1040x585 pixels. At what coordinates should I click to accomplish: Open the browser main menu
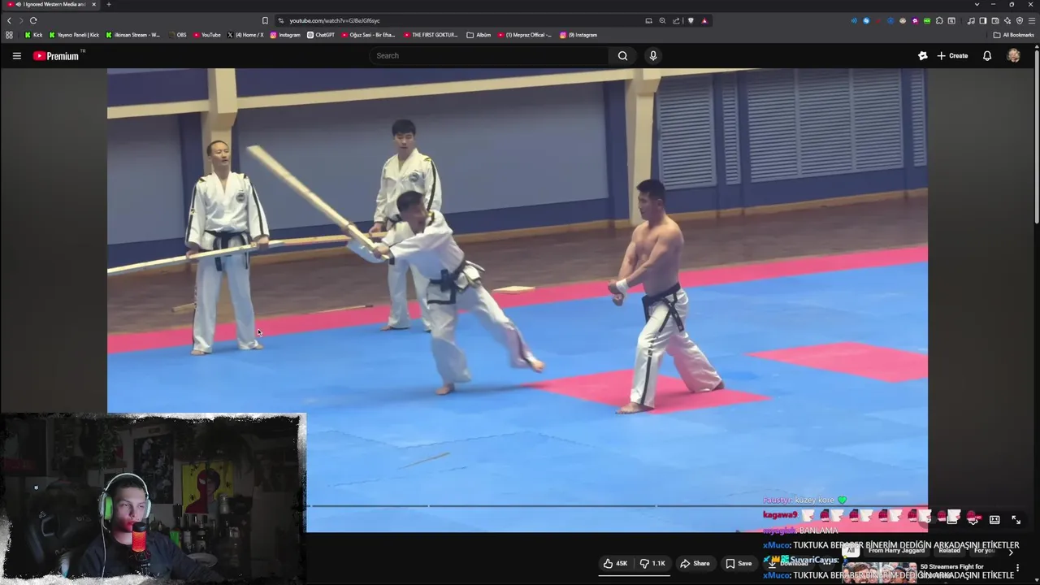[1032, 20]
